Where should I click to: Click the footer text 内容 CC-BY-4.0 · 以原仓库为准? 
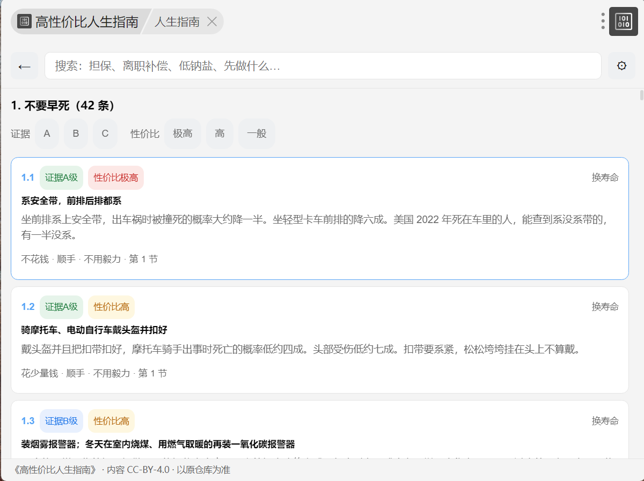(169, 470)
